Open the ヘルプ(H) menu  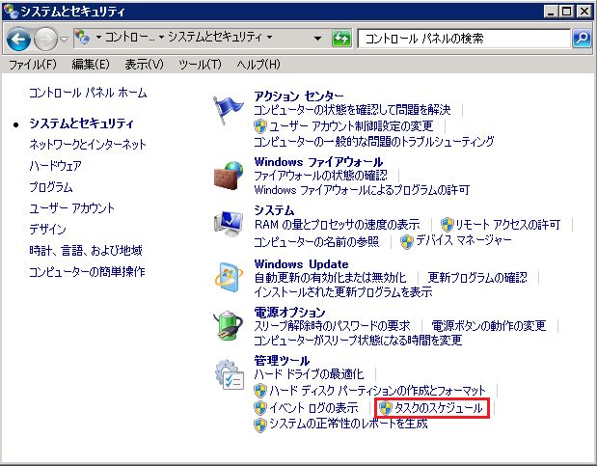[258, 64]
